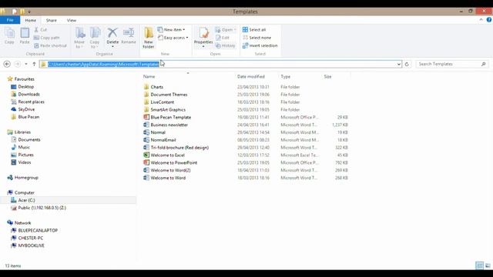Screen dimensions: 493x277
Task: Switch to the Share ribbon tab
Action: coord(52,20)
